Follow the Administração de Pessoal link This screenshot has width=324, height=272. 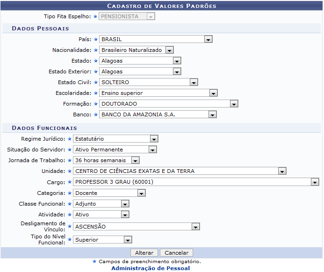click(x=151, y=268)
